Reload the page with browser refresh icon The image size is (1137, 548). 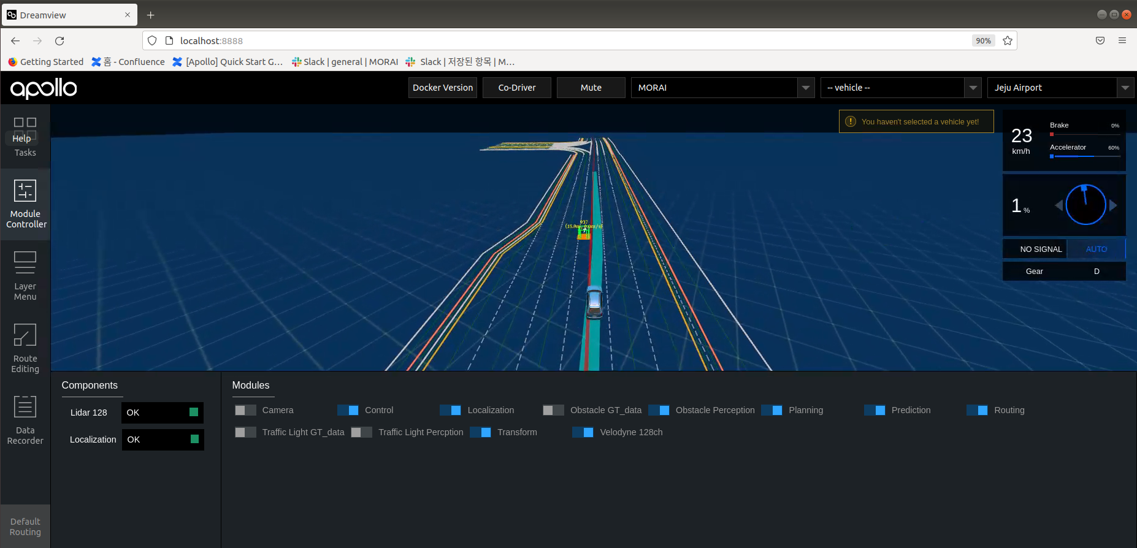coord(59,41)
